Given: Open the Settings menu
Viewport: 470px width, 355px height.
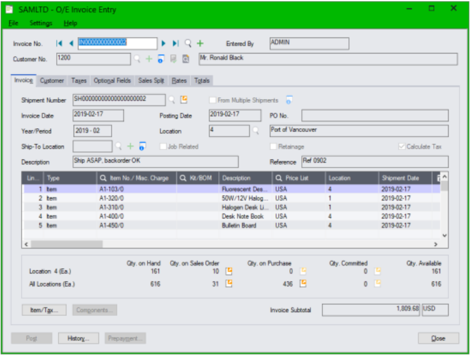Looking at the screenshot, I should pos(41,23).
